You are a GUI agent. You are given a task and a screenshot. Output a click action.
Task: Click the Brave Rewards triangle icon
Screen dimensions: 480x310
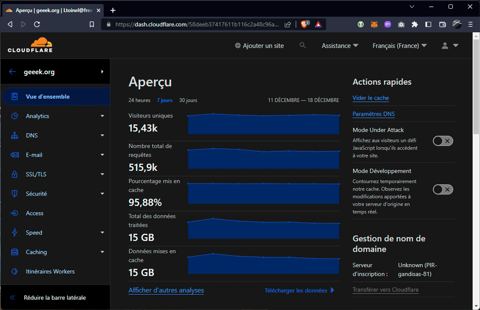click(318, 24)
